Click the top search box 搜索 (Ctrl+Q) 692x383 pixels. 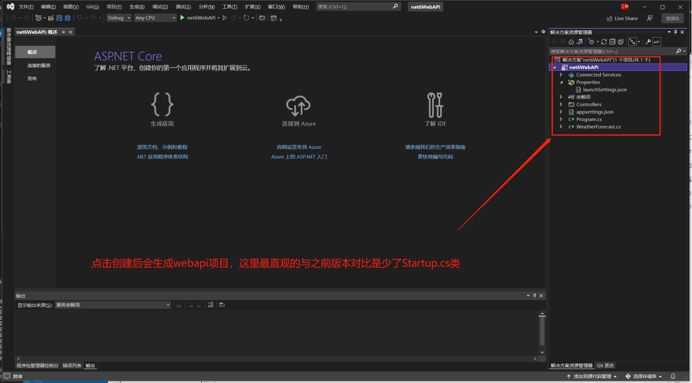coord(359,7)
